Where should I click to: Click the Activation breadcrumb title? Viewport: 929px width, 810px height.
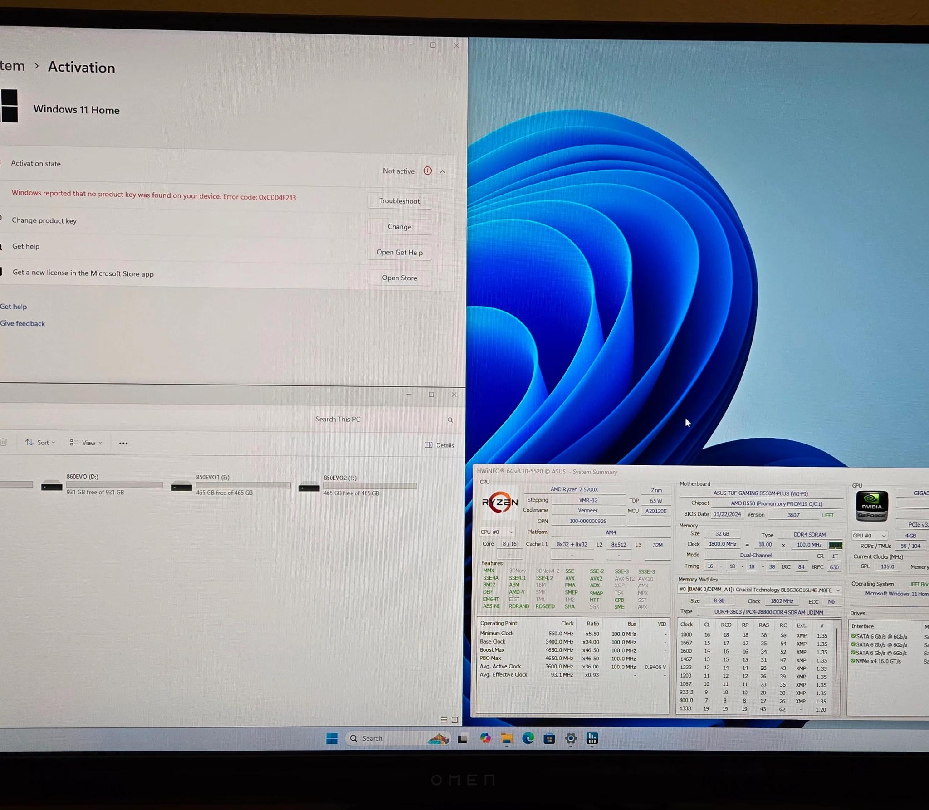(x=82, y=67)
